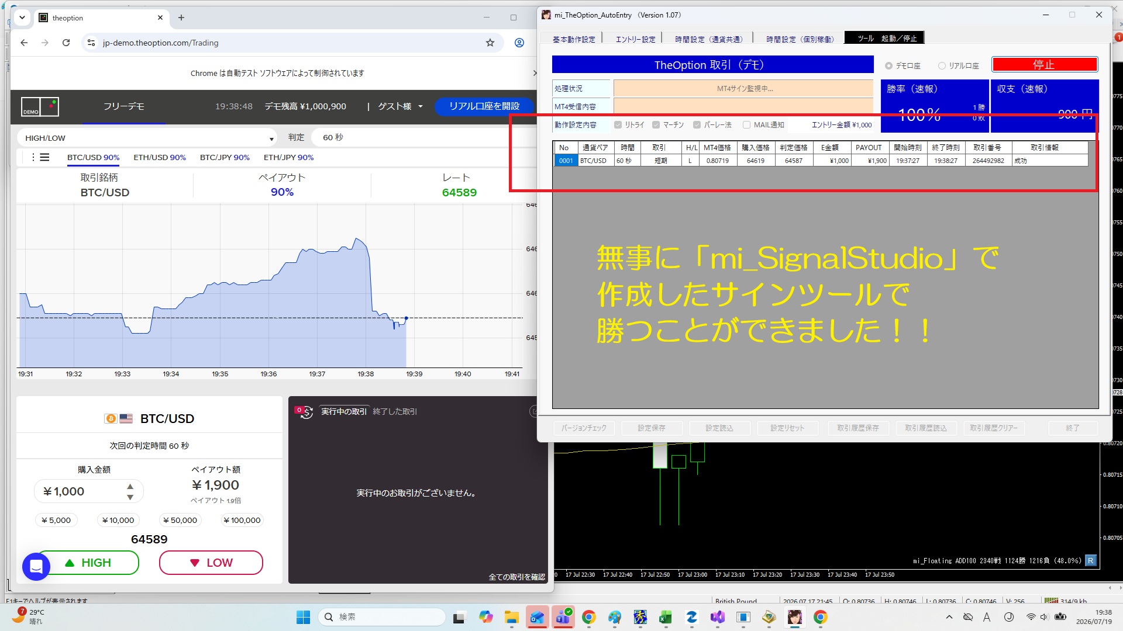Viewport: 1123px width, 631px height.
Task: Select the BTC/JPY 90% asset tab
Action: pyautogui.click(x=225, y=157)
